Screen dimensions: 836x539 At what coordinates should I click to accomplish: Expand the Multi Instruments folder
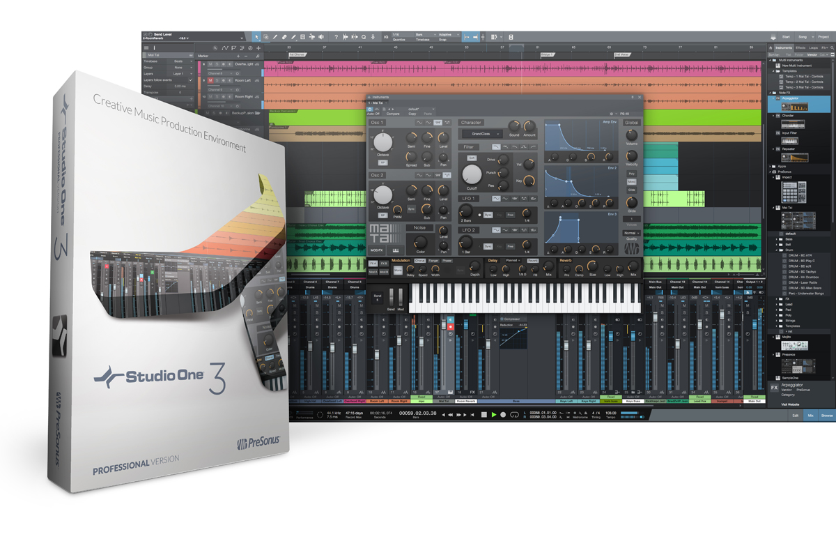point(770,60)
